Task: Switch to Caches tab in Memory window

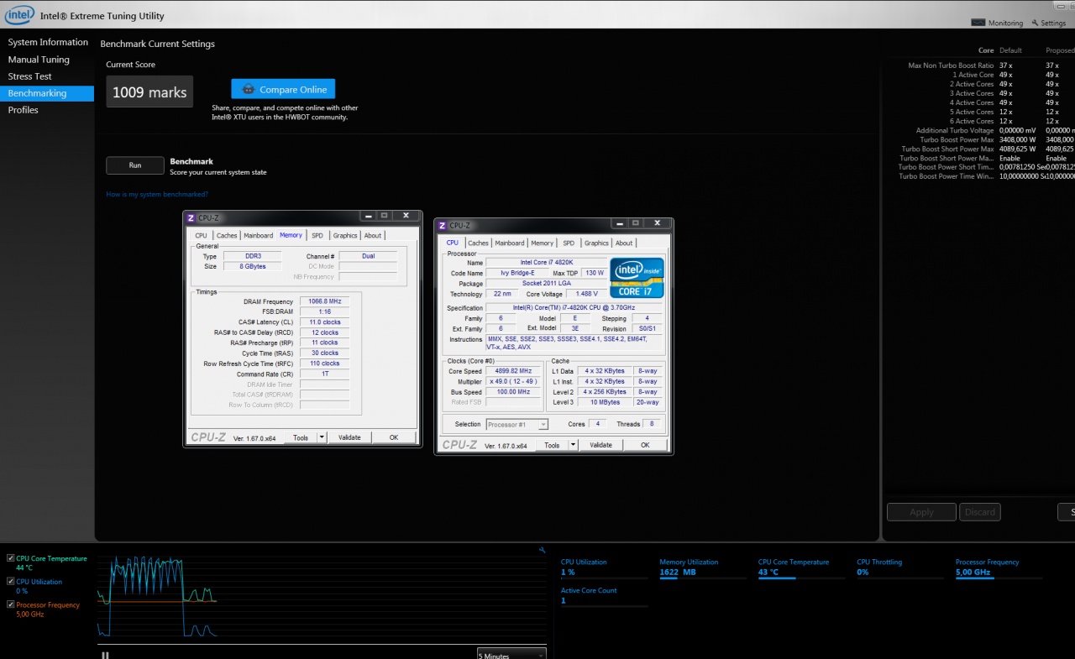Action: click(x=227, y=235)
